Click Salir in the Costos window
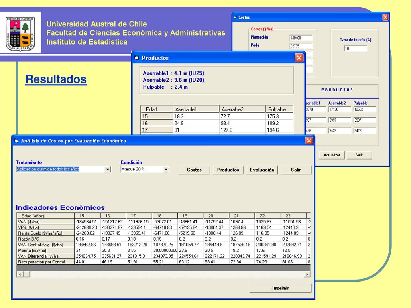The height and width of the screenshot is (308, 411). coord(359,155)
